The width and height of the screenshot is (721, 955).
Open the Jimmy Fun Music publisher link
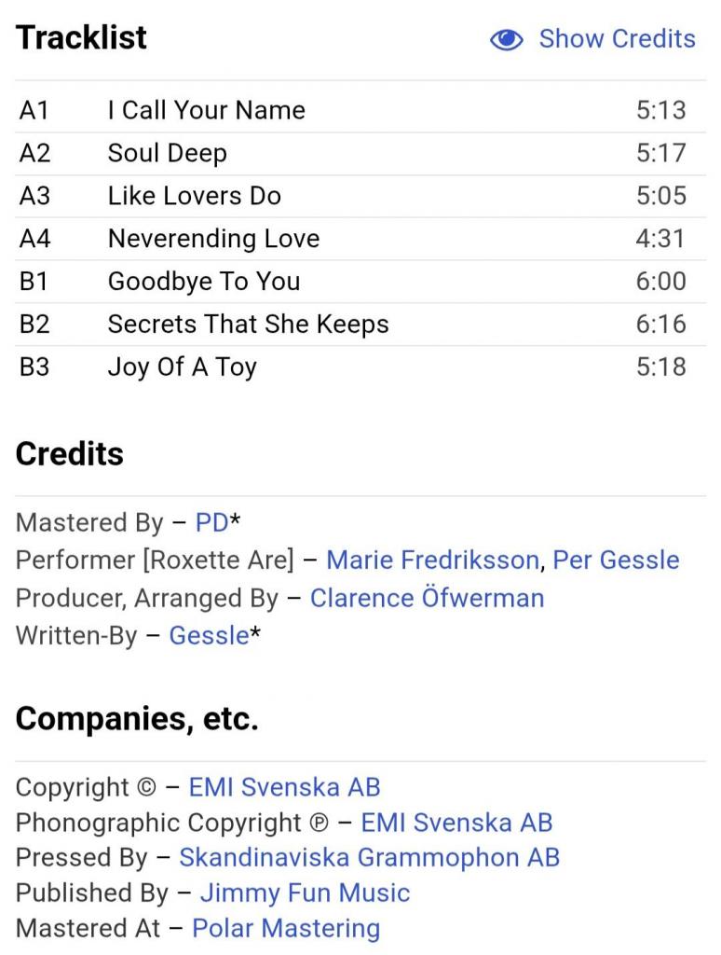(305, 893)
